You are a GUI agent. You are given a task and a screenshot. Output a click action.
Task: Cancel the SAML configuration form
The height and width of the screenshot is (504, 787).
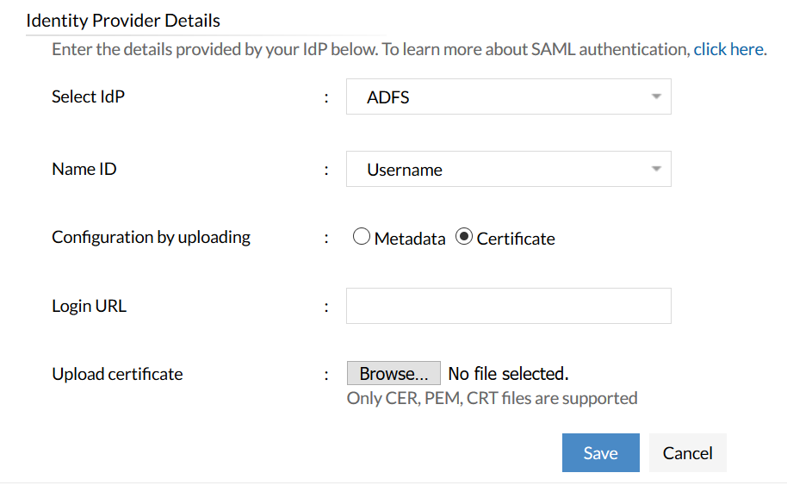[x=687, y=453]
